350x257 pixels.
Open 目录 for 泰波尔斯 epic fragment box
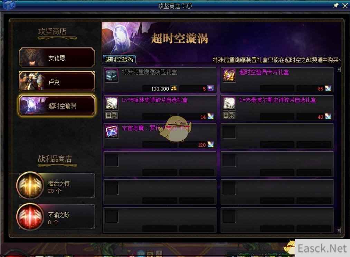(229, 116)
